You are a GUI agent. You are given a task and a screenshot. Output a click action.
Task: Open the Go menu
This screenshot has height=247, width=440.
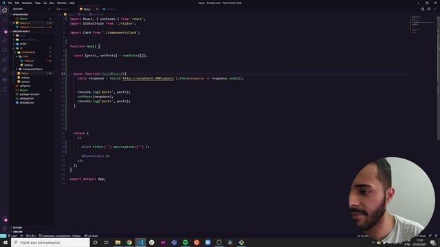[x=45, y=3]
